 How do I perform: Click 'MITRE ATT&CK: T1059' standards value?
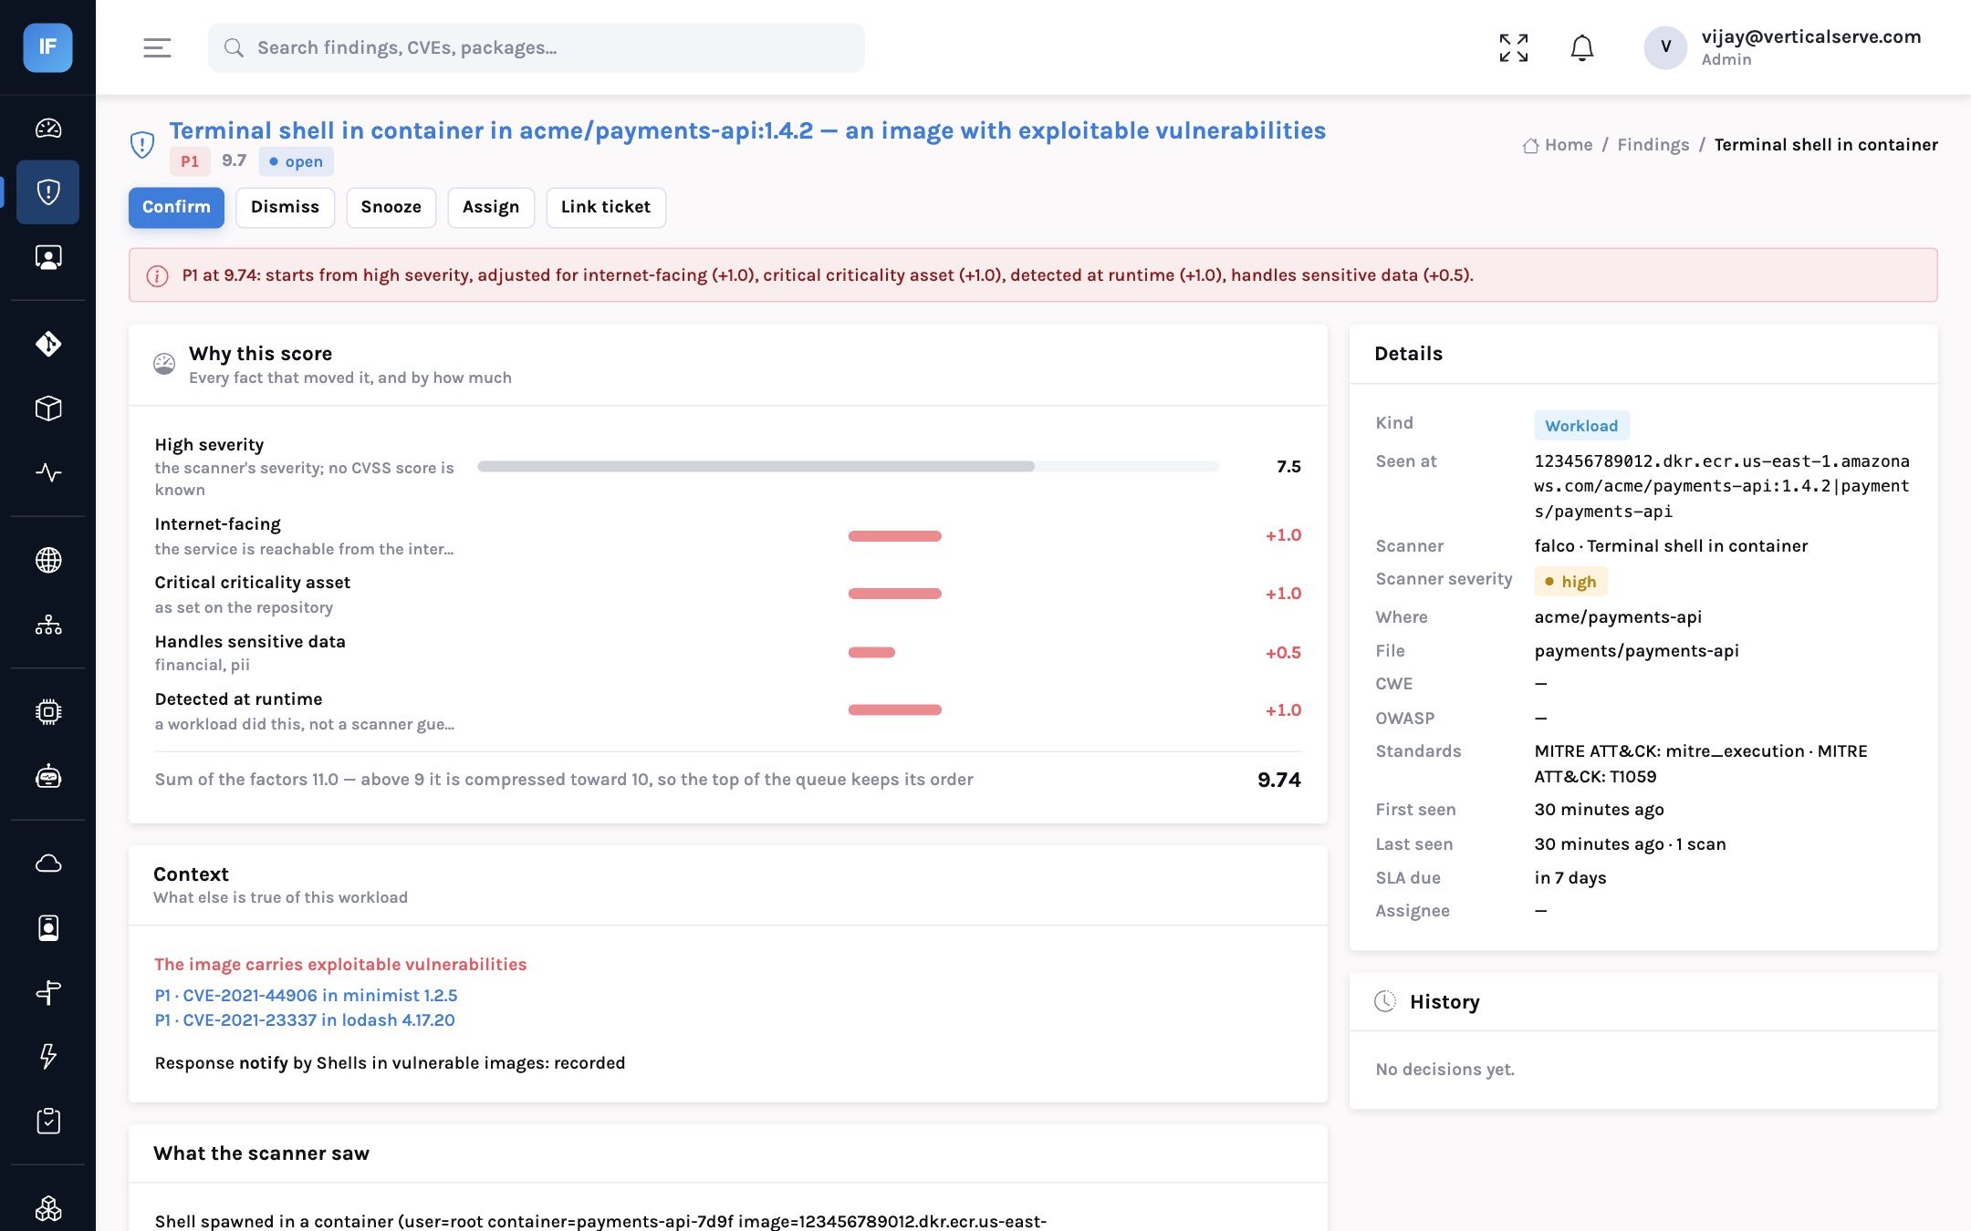coord(1594,777)
